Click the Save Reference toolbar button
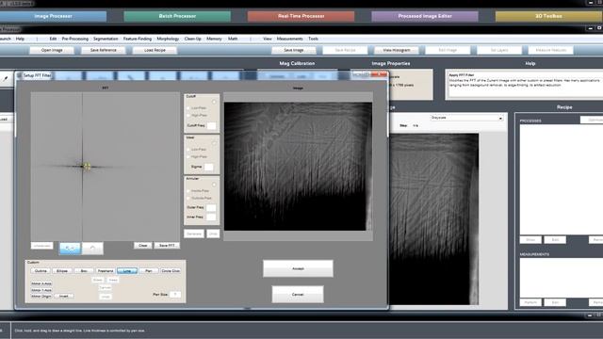The image size is (603, 339). (103, 50)
